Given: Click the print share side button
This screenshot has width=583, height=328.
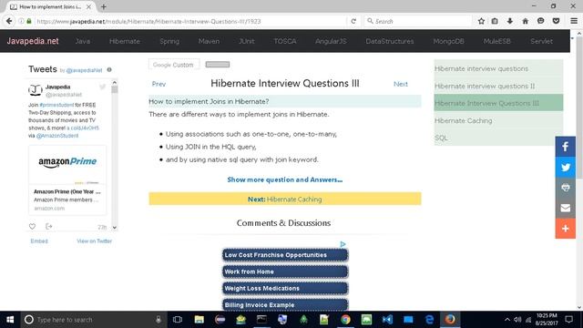Looking at the screenshot, I should point(565,188).
